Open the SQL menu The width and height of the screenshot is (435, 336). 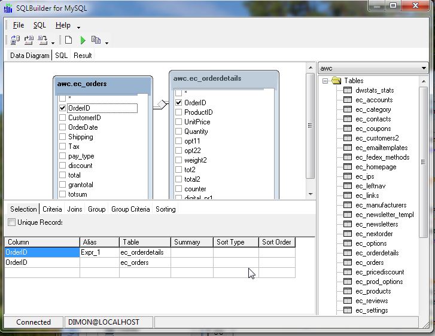pos(39,25)
